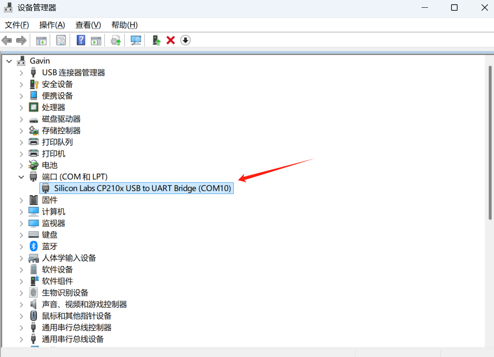The image size is (494, 357).
Task: Select Silicon Labs CP210x USB to UART Bridge
Action: [142, 188]
